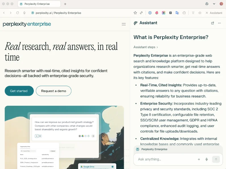Click the Request a demo button

(54, 91)
